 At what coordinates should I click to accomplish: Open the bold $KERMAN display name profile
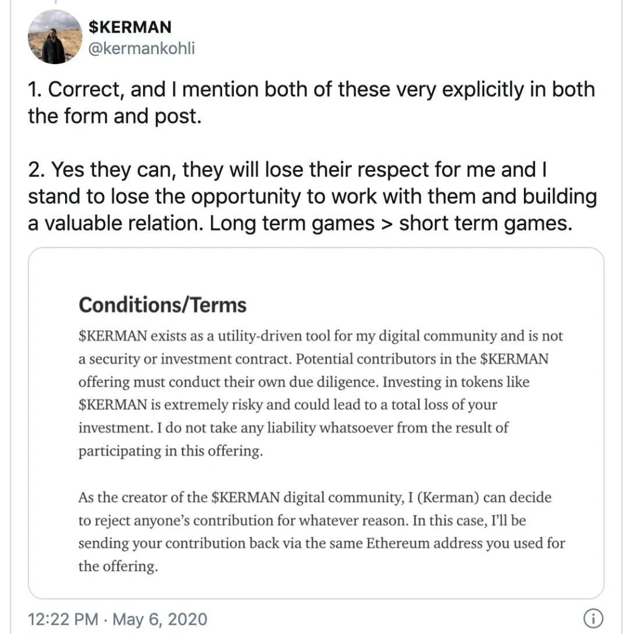pyautogui.click(x=130, y=27)
